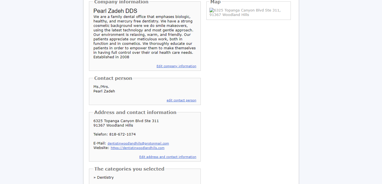Visit the dentistinwoodlandhills.com website link

[x=138, y=148]
